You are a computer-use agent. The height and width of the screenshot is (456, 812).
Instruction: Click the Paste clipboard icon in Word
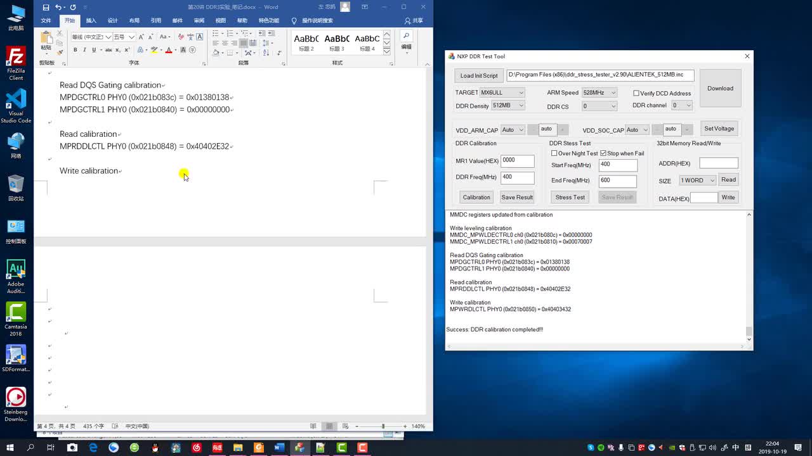[46, 38]
